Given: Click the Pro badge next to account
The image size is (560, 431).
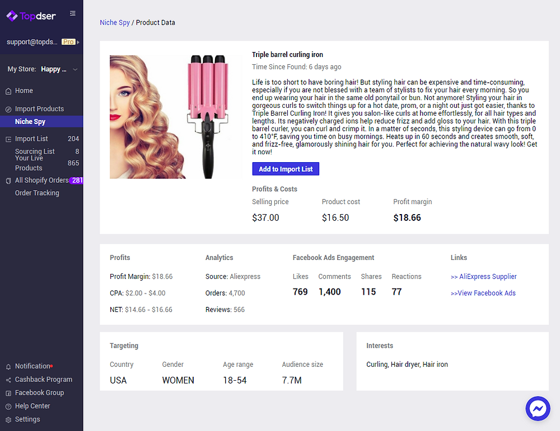Looking at the screenshot, I should tap(68, 42).
